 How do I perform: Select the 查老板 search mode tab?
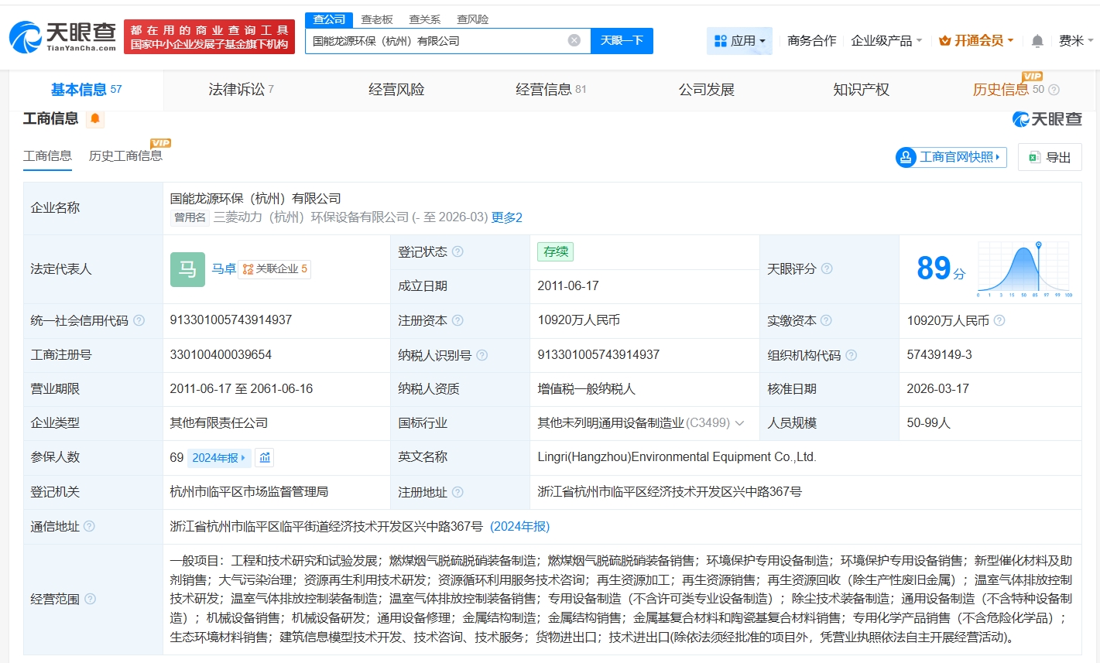click(377, 19)
